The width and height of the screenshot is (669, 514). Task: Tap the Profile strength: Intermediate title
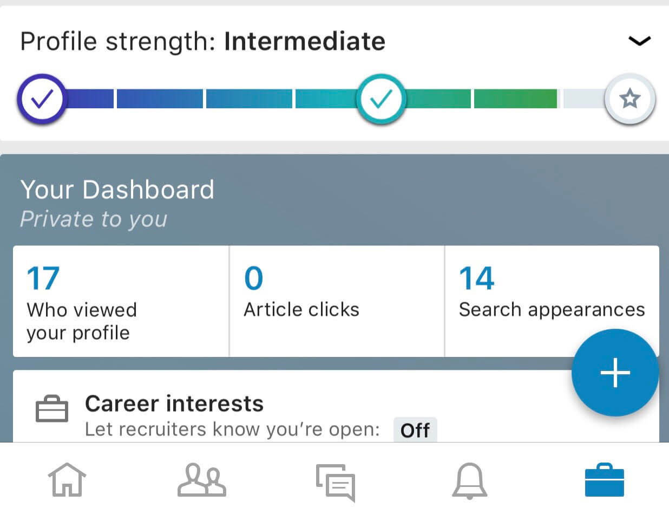202,42
